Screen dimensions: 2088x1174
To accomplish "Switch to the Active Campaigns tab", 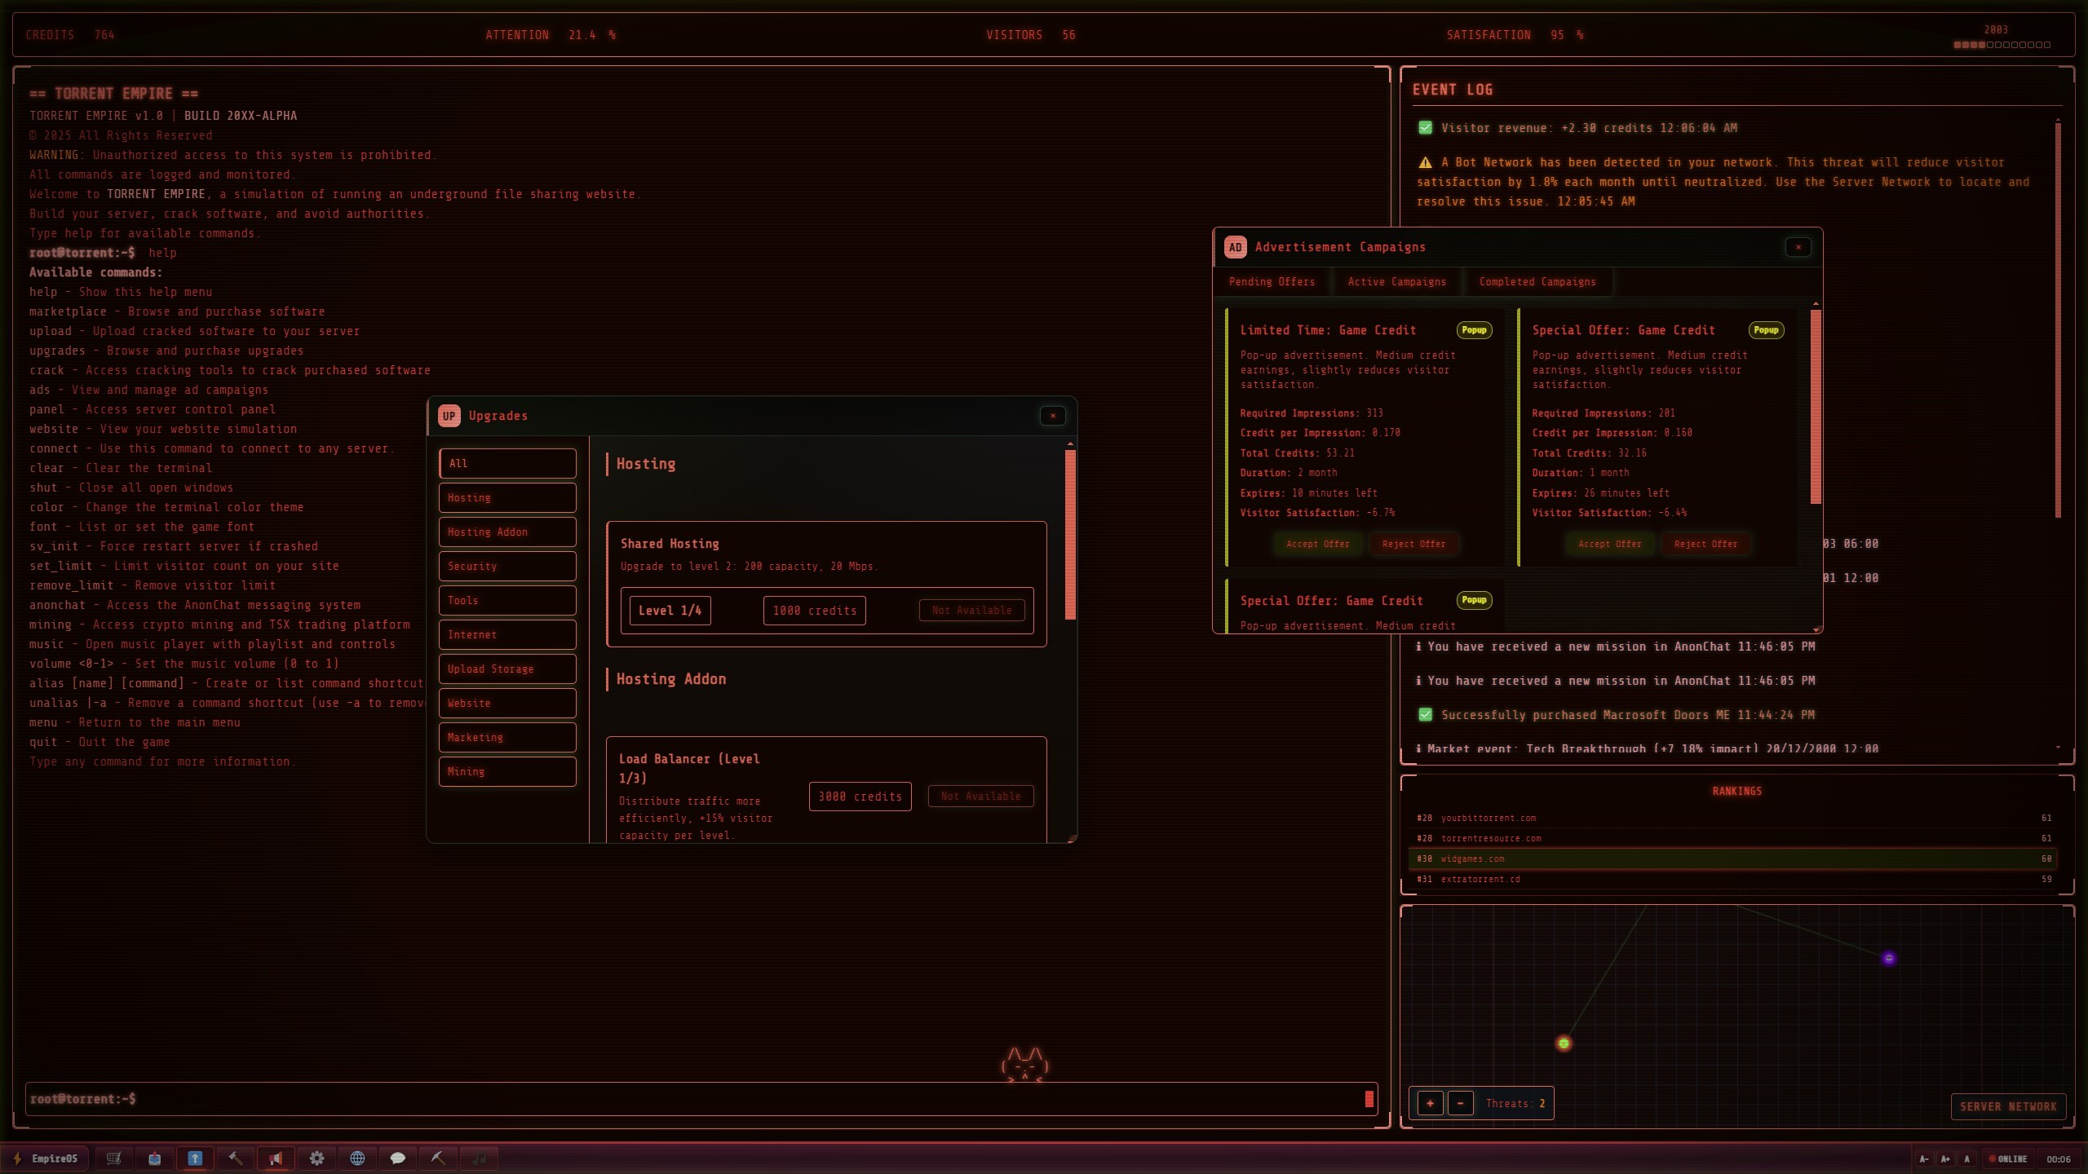I will [x=1396, y=281].
